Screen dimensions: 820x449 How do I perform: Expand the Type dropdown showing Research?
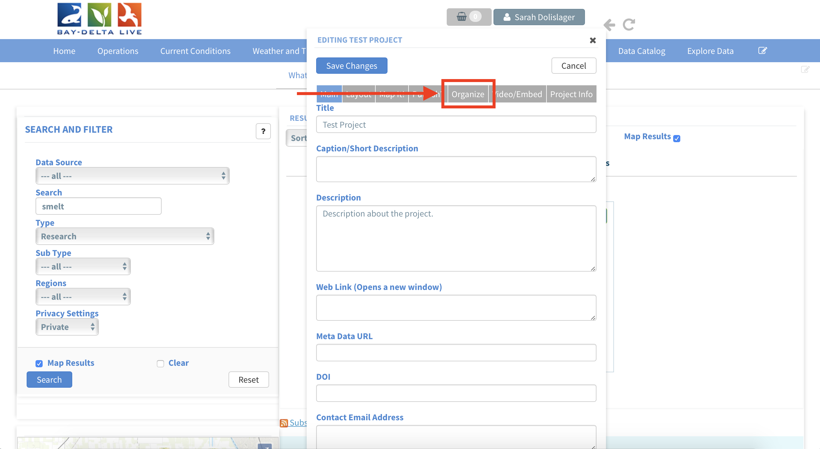coord(124,236)
